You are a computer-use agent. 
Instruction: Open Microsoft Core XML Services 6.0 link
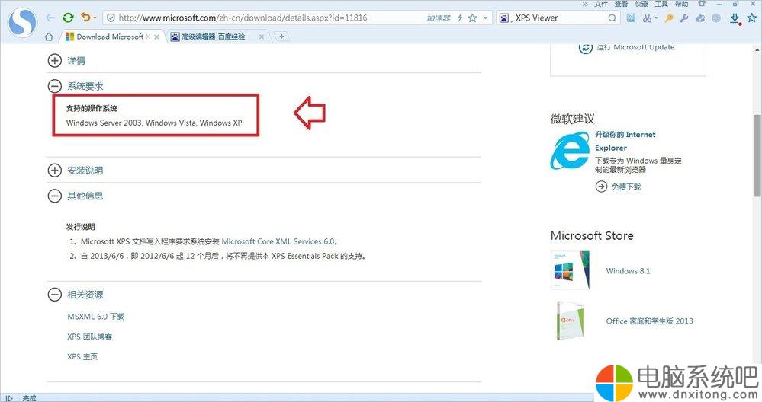(278, 241)
